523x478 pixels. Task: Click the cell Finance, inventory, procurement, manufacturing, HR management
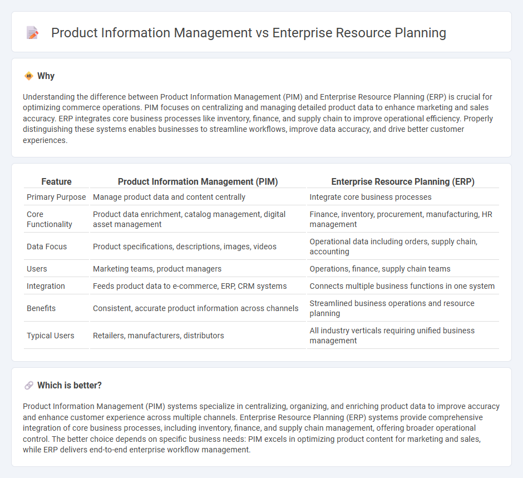(403, 219)
